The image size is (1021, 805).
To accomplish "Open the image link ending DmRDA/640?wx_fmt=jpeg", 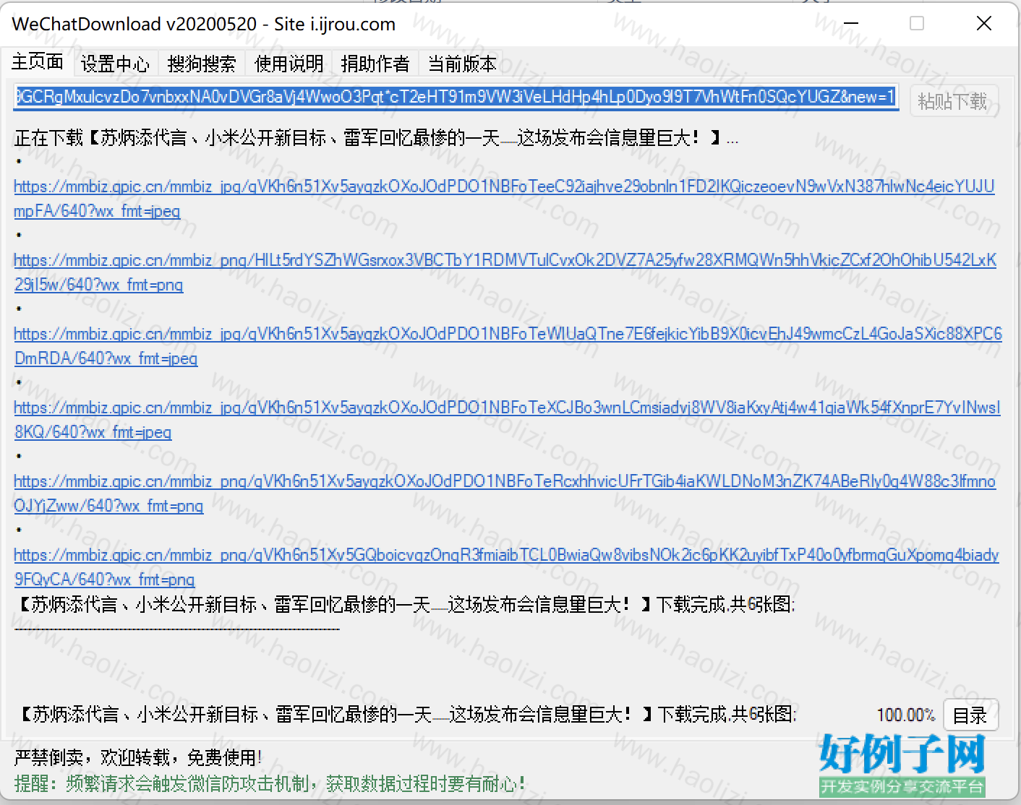I will (x=508, y=346).
